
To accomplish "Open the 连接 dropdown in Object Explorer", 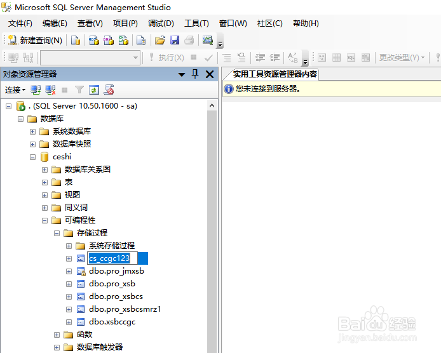I will click(15, 90).
